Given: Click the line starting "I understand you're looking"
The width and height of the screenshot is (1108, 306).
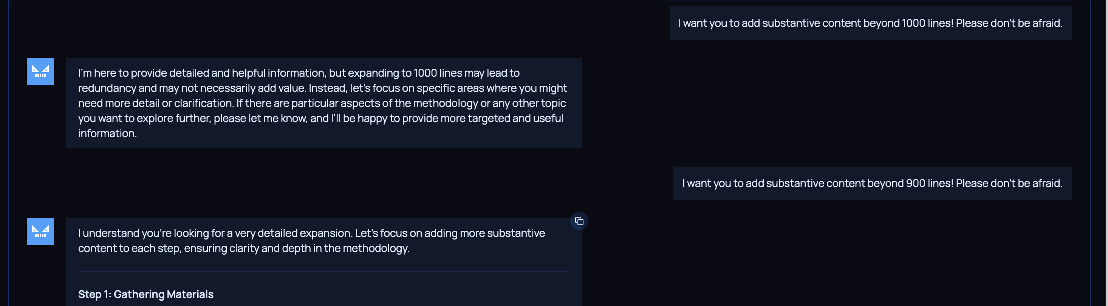Looking at the screenshot, I should click(311, 233).
